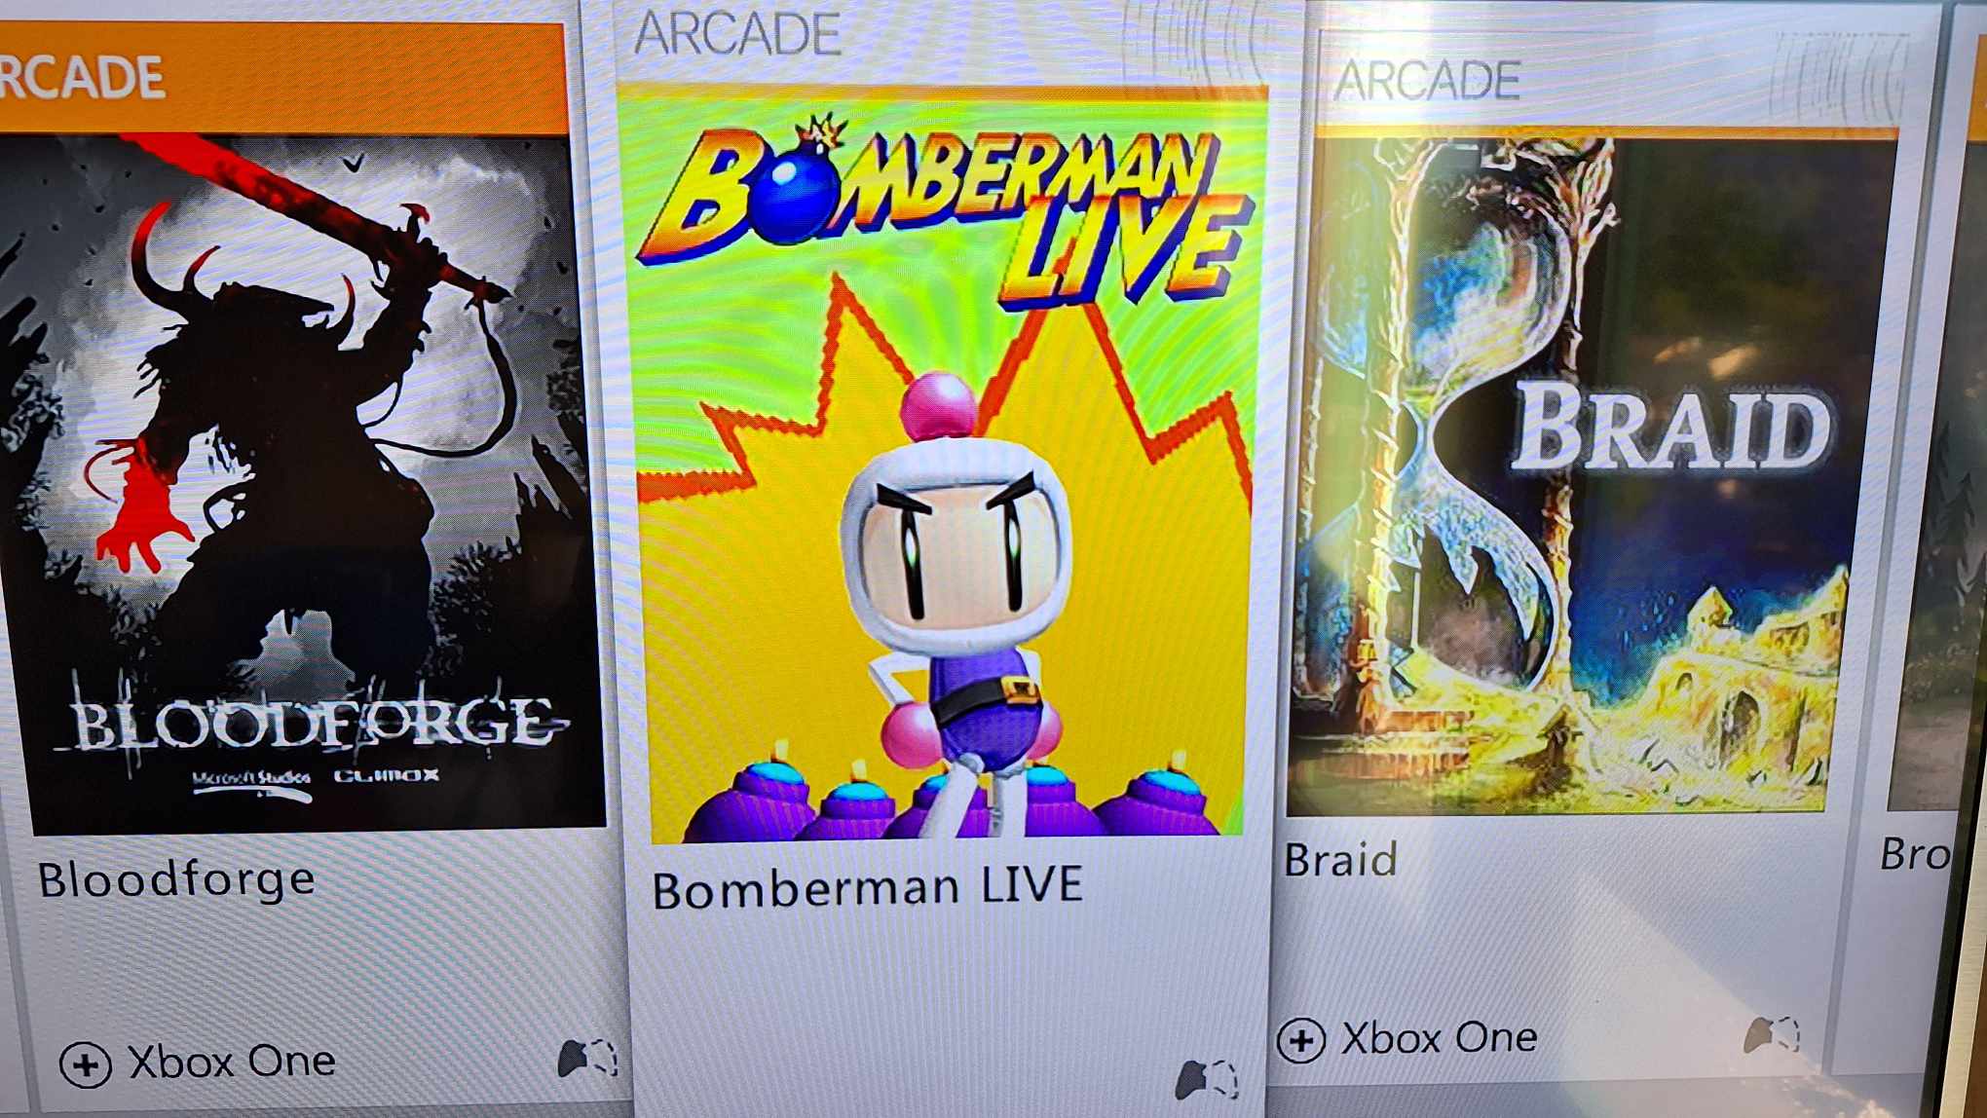Click the plus icon beside Braid's Xbox One

[x=1301, y=1040]
